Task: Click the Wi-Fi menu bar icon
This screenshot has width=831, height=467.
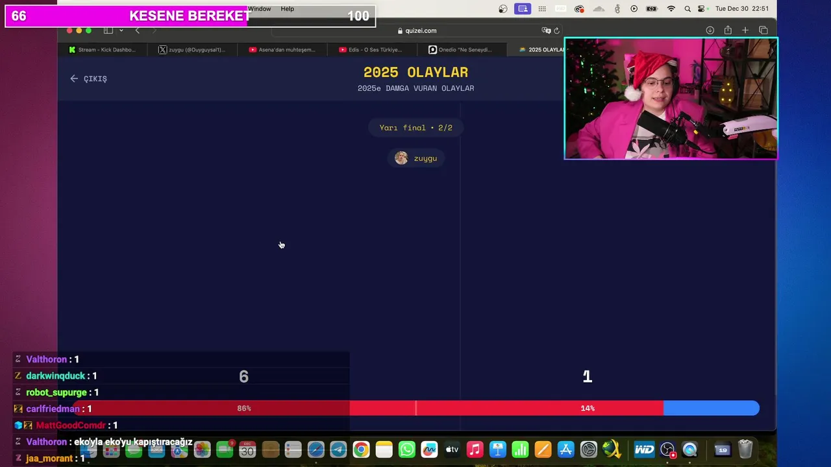Action: pyautogui.click(x=671, y=9)
